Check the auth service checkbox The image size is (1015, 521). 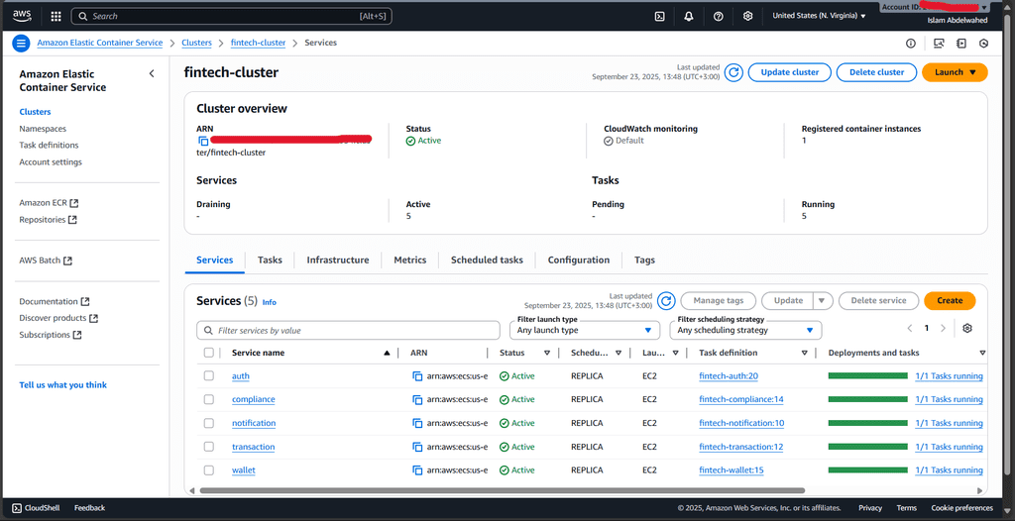pyautogui.click(x=208, y=376)
